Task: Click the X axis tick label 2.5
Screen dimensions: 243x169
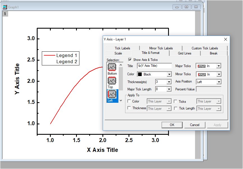Action: pyautogui.click(x=129, y=140)
